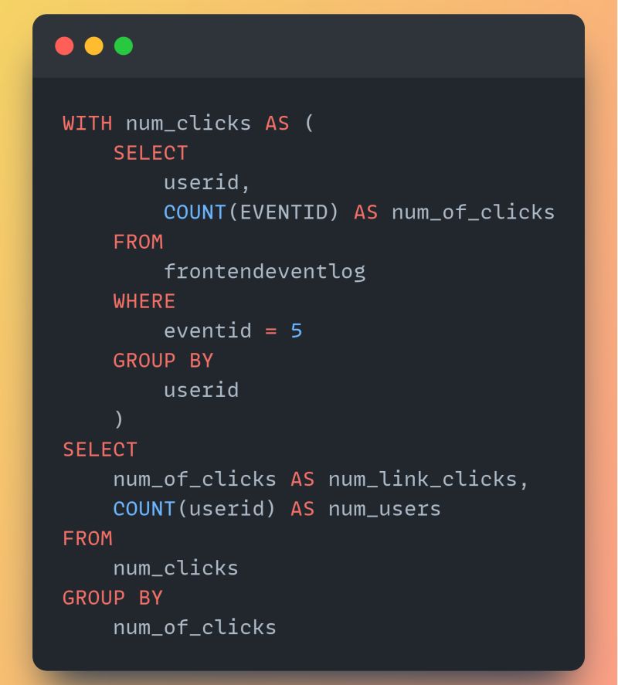Click the table name frontendeventlog
Screen dimensions: 618x685
point(264,272)
